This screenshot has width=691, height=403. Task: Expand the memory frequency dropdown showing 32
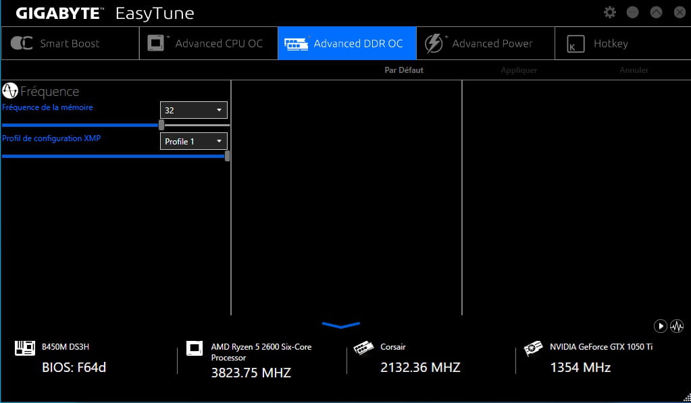(x=194, y=110)
